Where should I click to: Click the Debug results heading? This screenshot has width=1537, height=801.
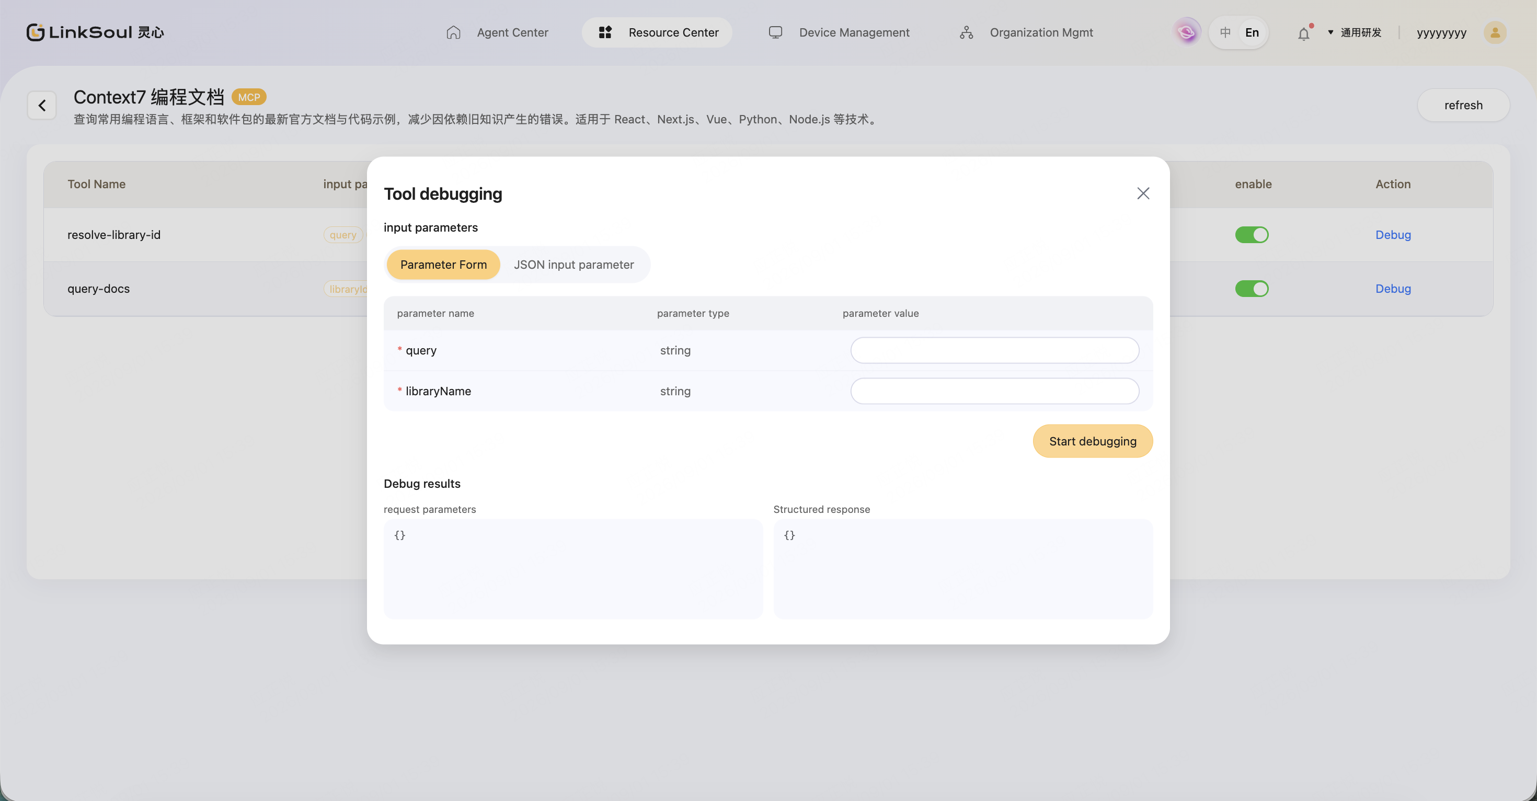(422, 484)
